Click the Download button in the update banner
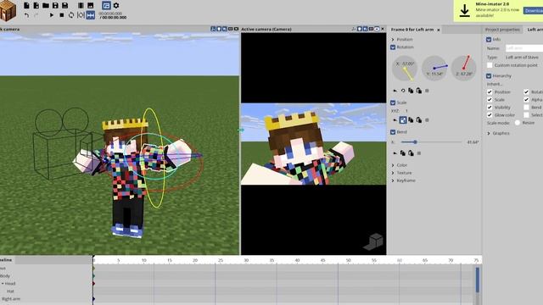 tap(534, 11)
